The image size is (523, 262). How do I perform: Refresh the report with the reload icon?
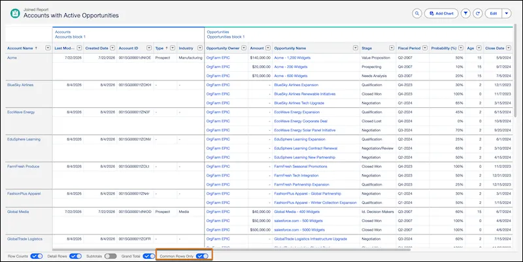coord(478,13)
